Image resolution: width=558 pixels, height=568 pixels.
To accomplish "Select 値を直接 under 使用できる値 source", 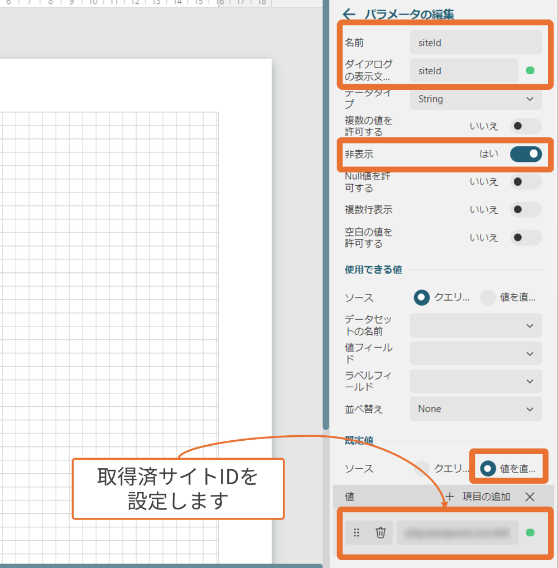I will click(x=488, y=297).
